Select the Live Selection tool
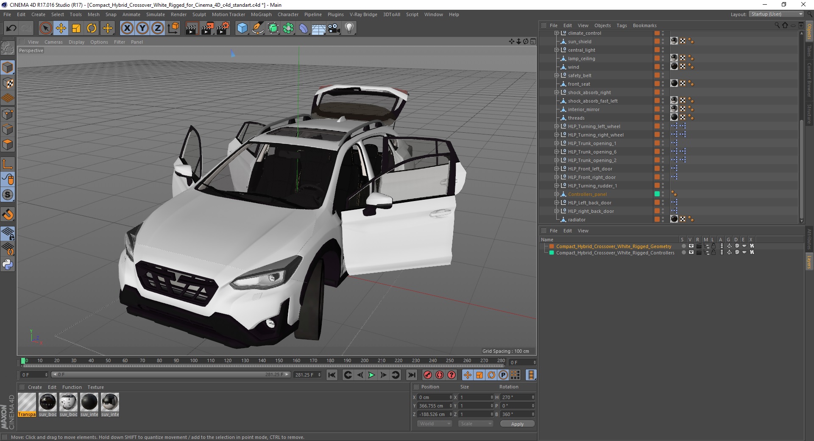Screen dimensions: 814x441 pos(45,28)
